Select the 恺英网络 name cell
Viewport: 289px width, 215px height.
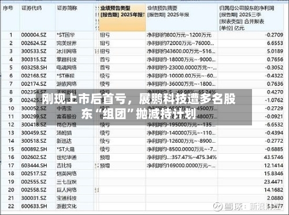(66, 173)
